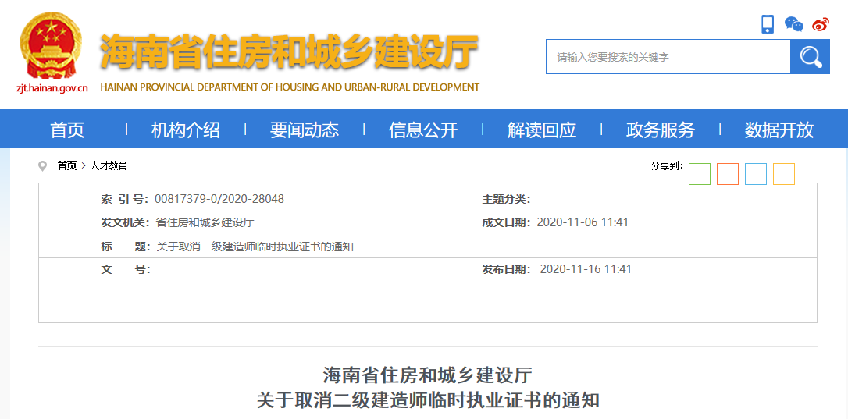Screen dimensions: 848x419
Task: Click the orange-bordered share box
Action: pyautogui.click(x=728, y=174)
